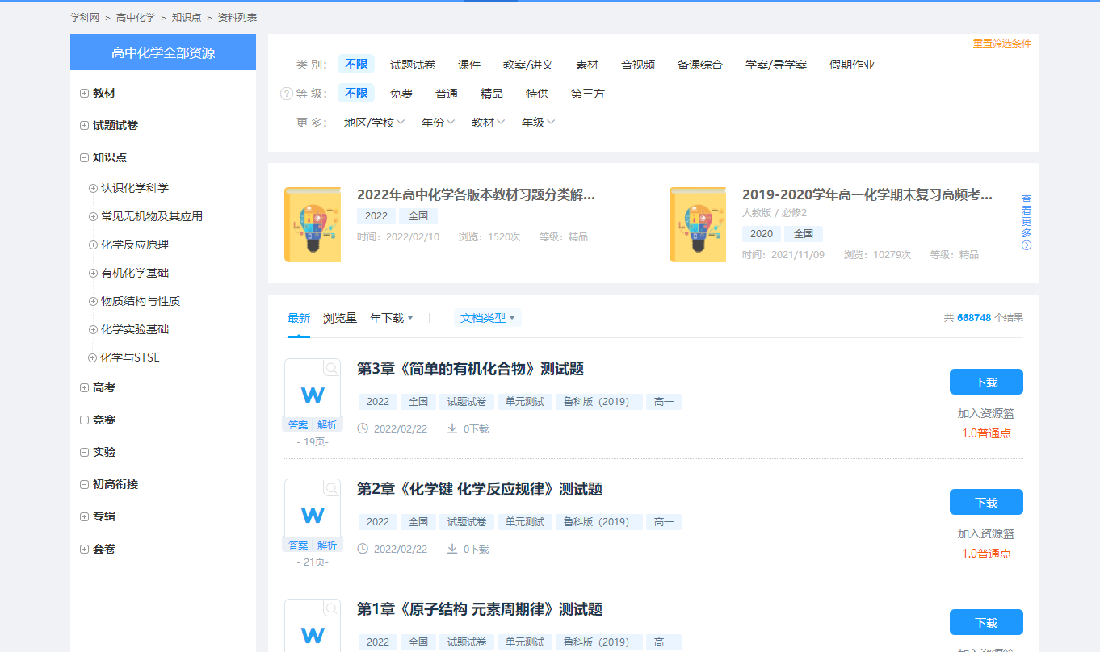The height and width of the screenshot is (652, 1100).
Task: Select 试题试卷 category filter
Action: pyautogui.click(x=413, y=65)
